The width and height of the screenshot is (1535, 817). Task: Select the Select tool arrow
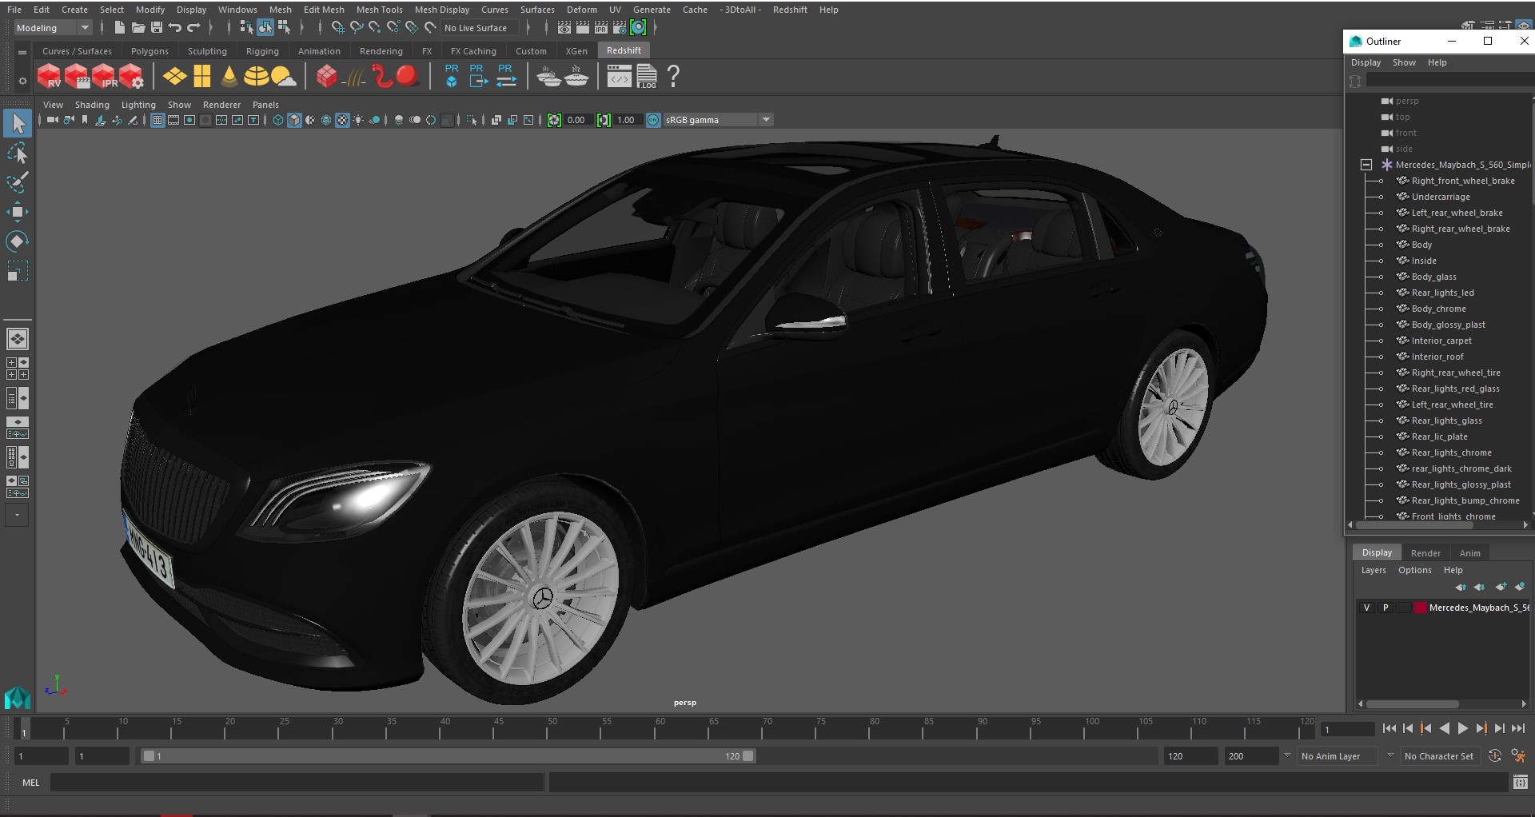click(x=18, y=123)
